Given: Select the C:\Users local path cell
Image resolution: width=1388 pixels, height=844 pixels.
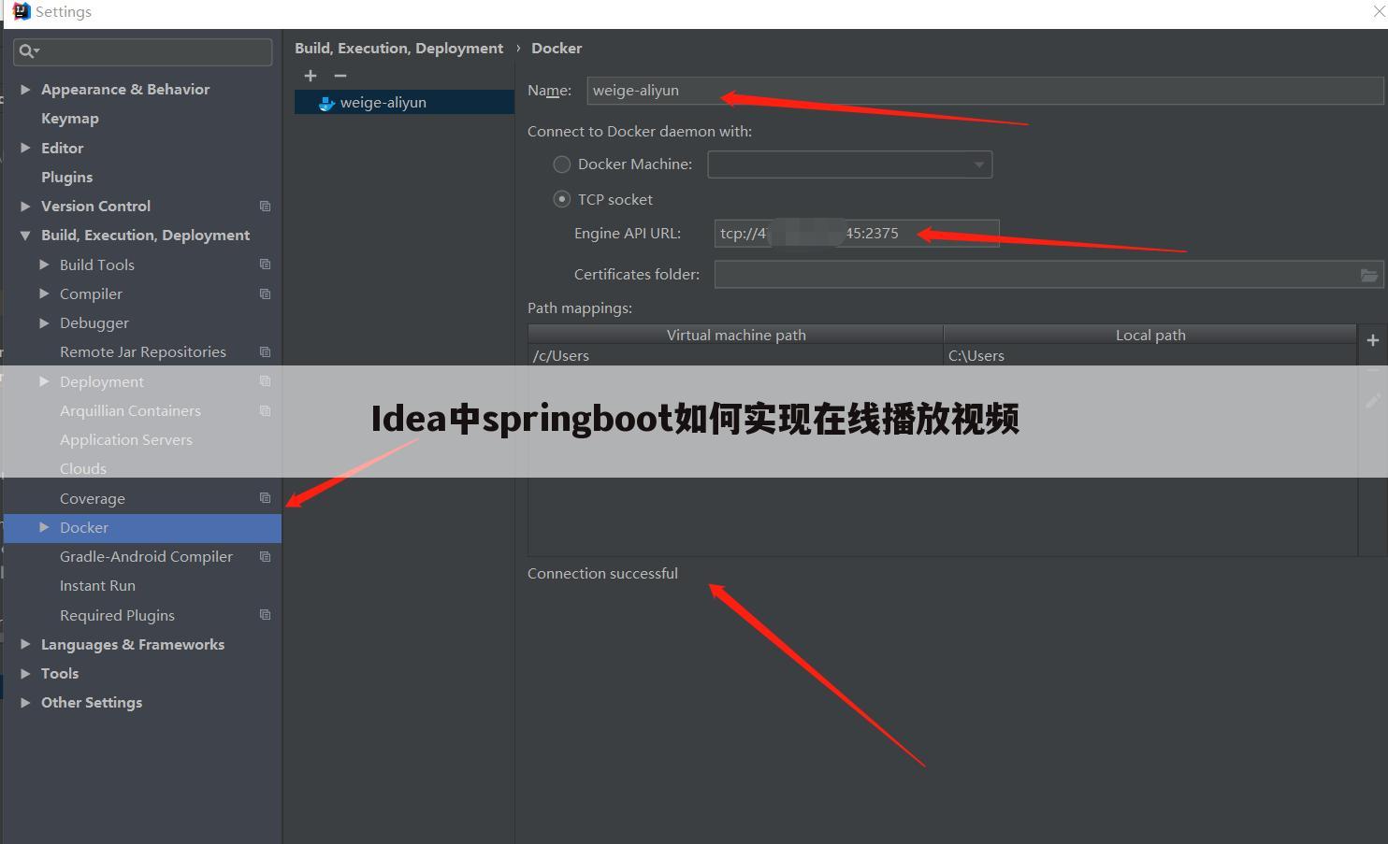Looking at the screenshot, I should pyautogui.click(x=1150, y=355).
